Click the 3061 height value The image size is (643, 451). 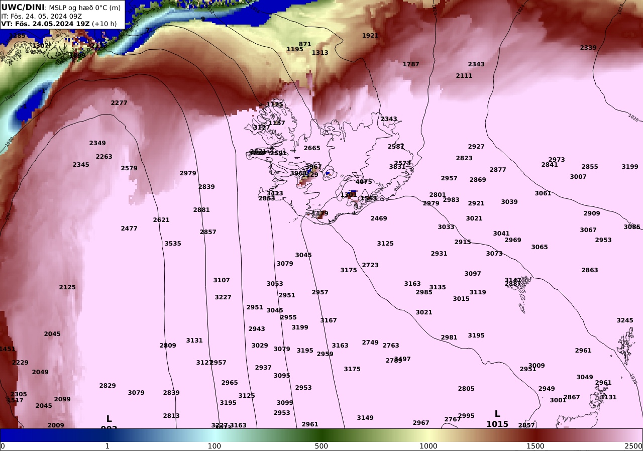(543, 193)
